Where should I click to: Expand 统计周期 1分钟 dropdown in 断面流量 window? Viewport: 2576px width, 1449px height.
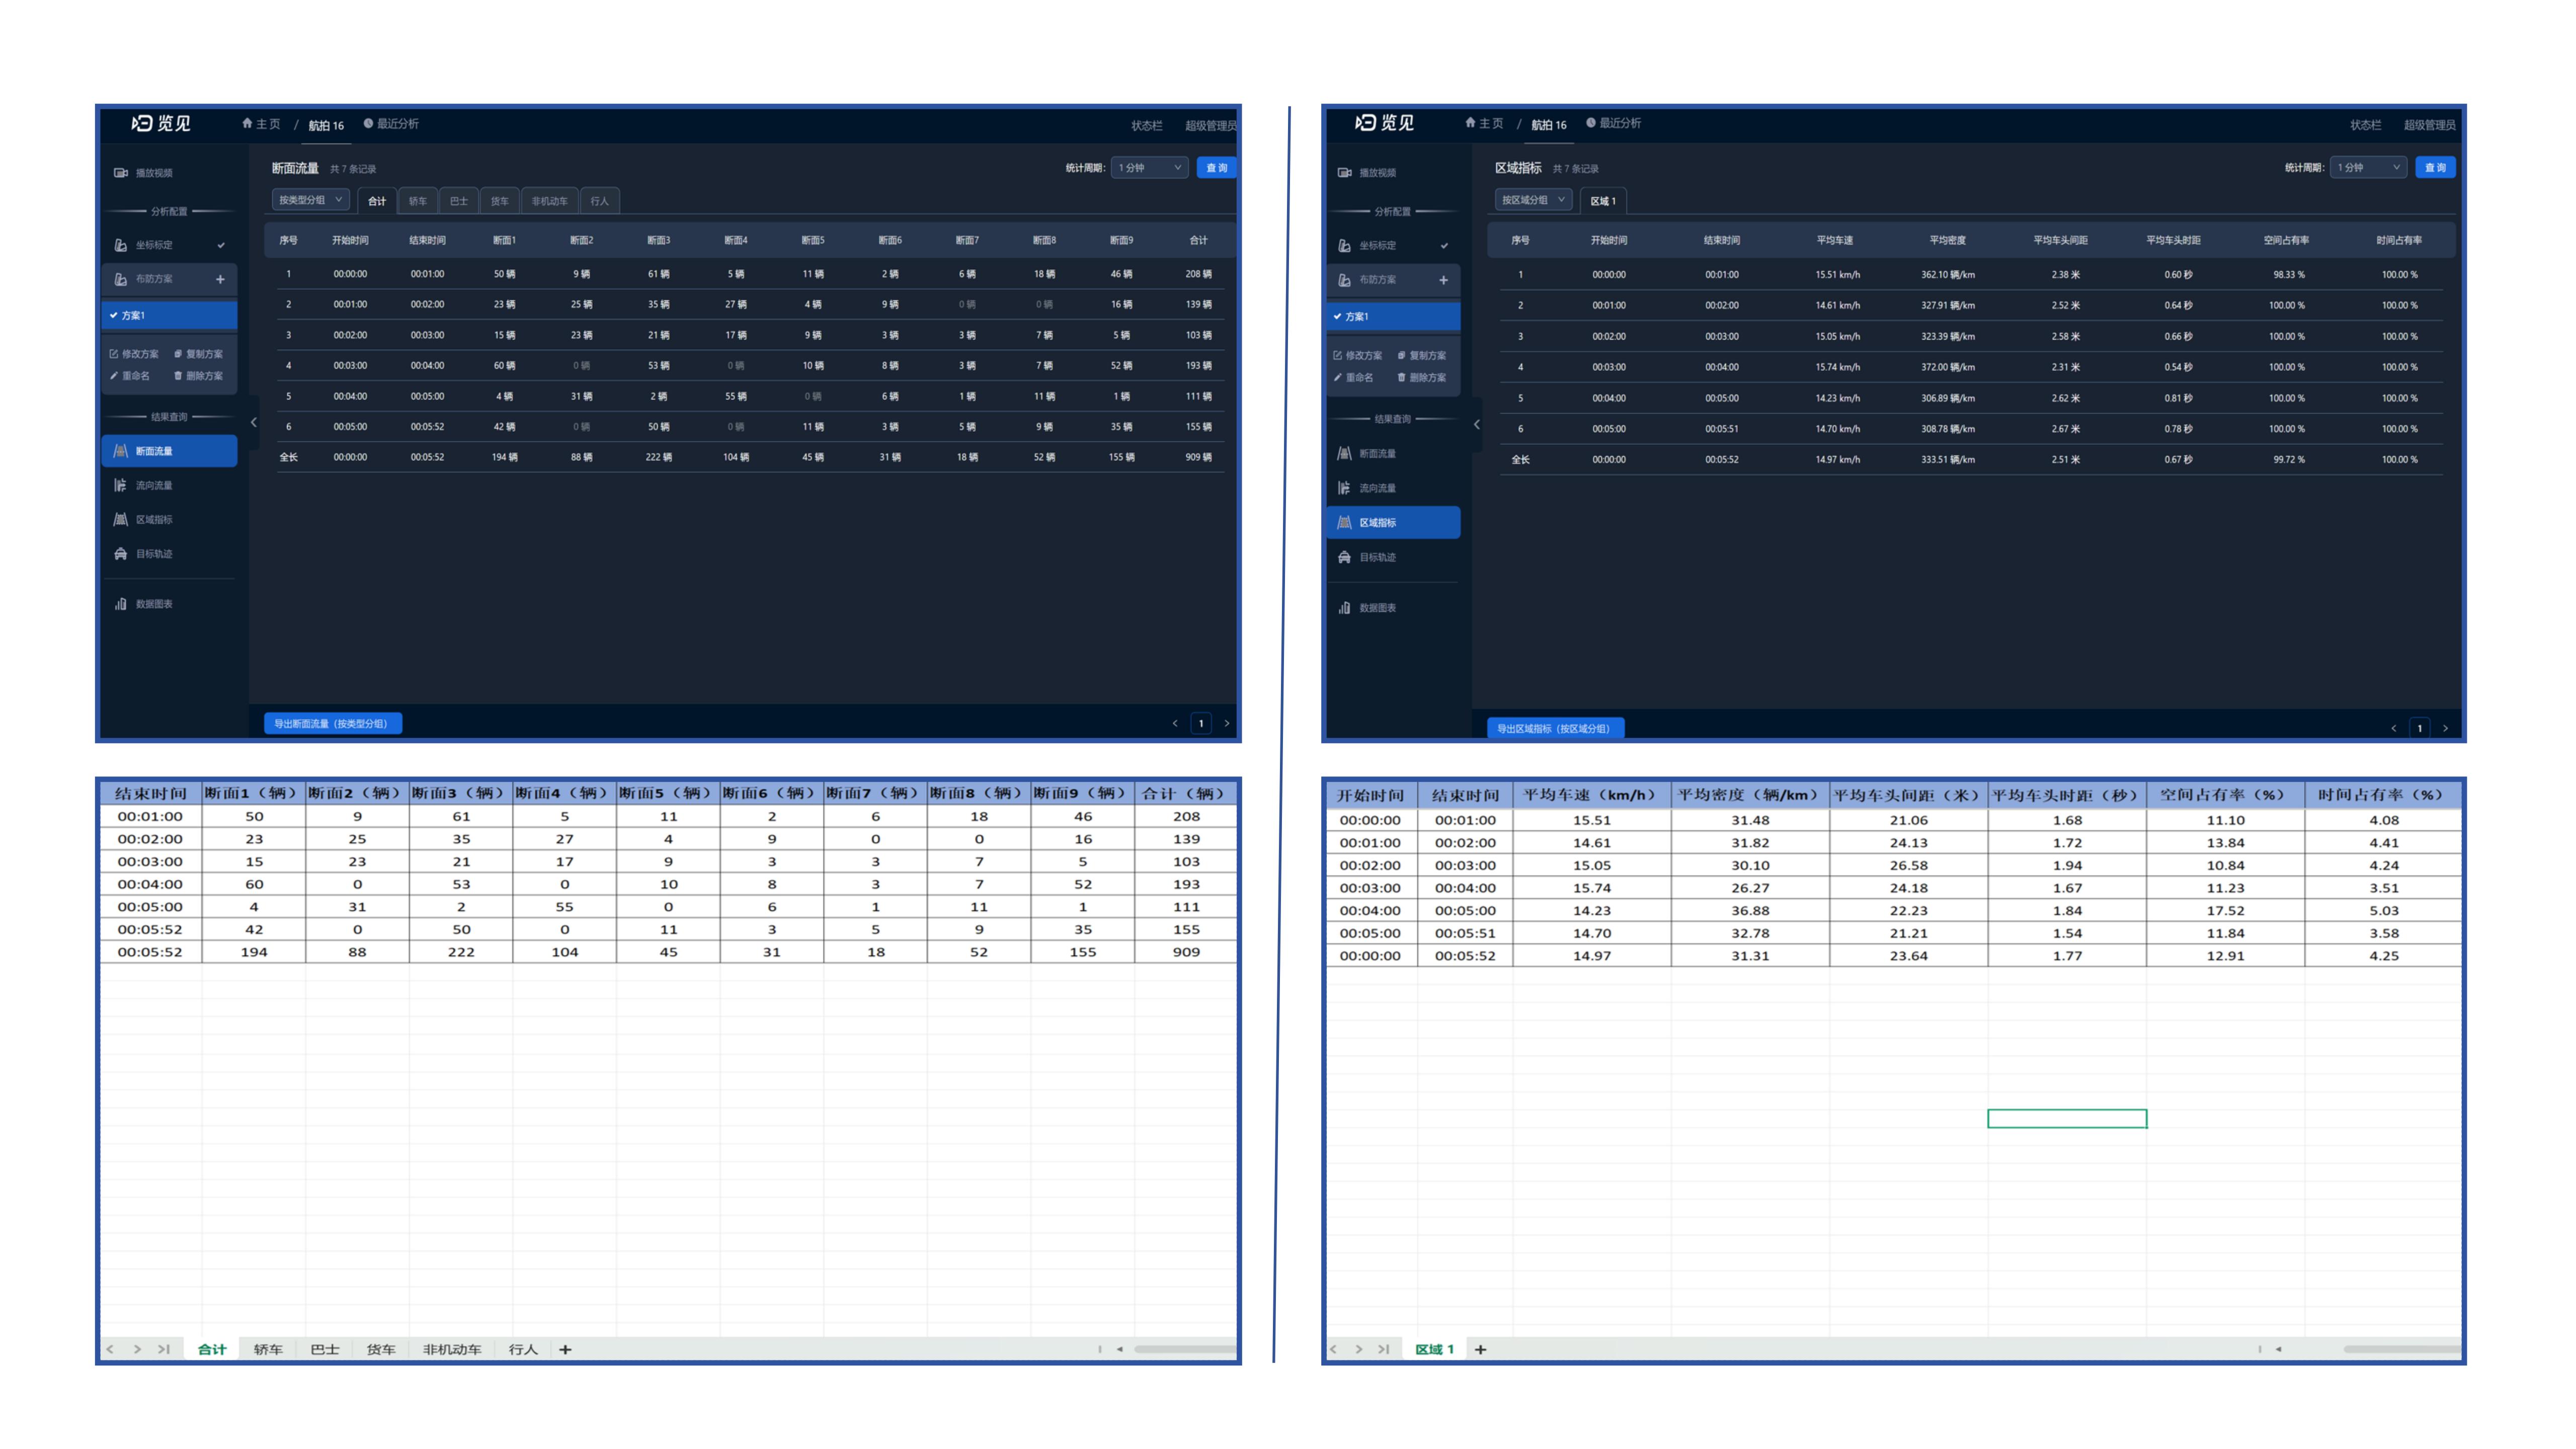1149,168
